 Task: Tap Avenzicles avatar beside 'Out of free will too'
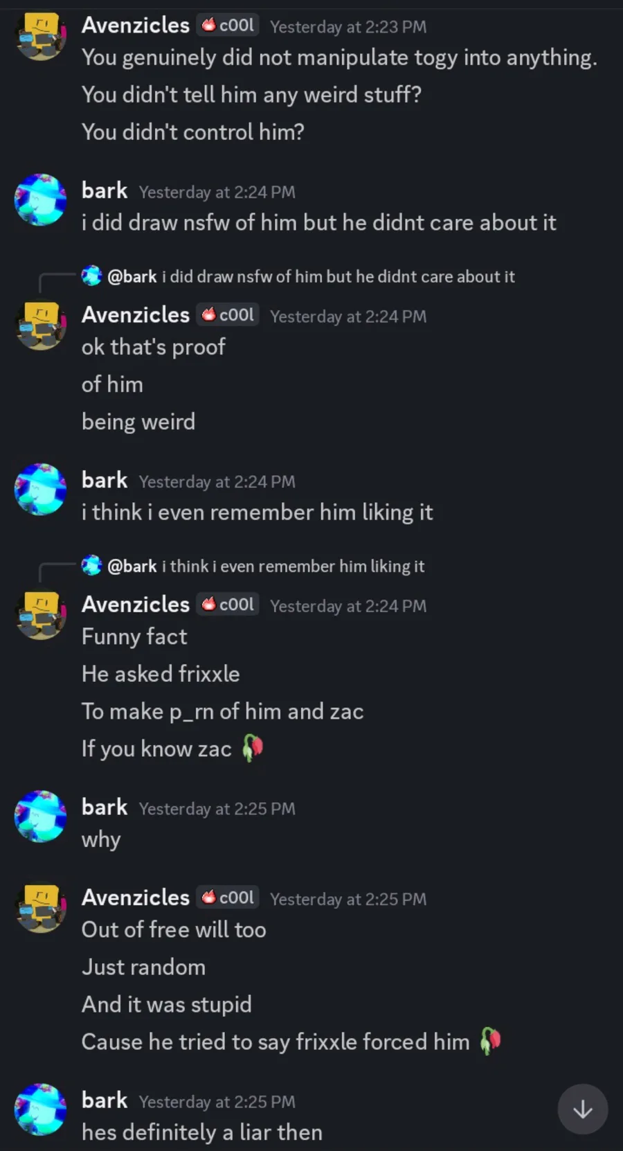[41, 907]
